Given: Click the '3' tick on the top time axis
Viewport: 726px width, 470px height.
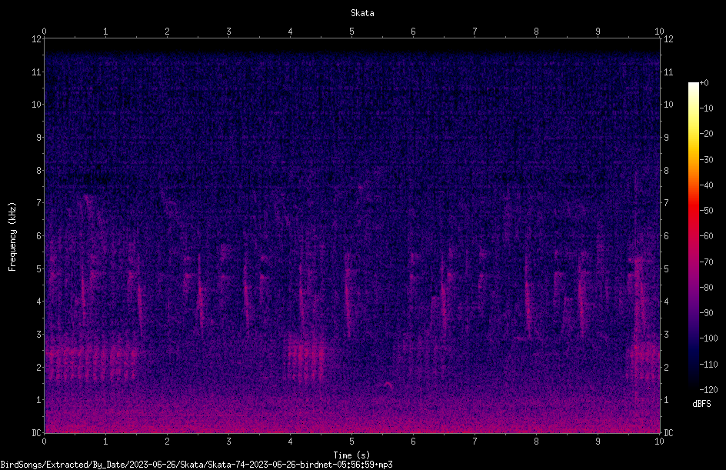Looking at the screenshot, I should (228, 32).
